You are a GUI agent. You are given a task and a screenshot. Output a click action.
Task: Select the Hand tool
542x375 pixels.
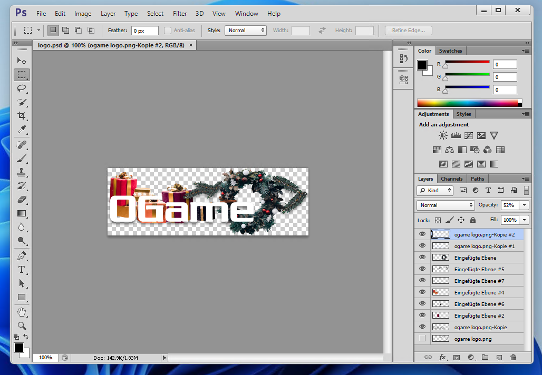coord(22,312)
